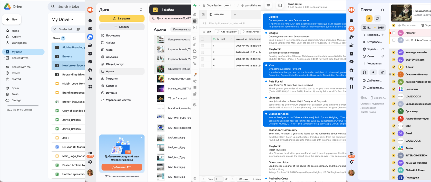The width and height of the screenshot is (431, 182).
Task: Expand the Мои папки folder list
Action: point(364,35)
